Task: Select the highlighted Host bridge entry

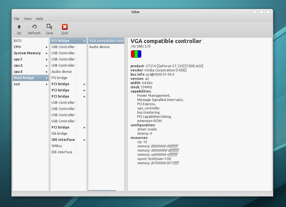Action: pyautogui.click(x=30, y=78)
